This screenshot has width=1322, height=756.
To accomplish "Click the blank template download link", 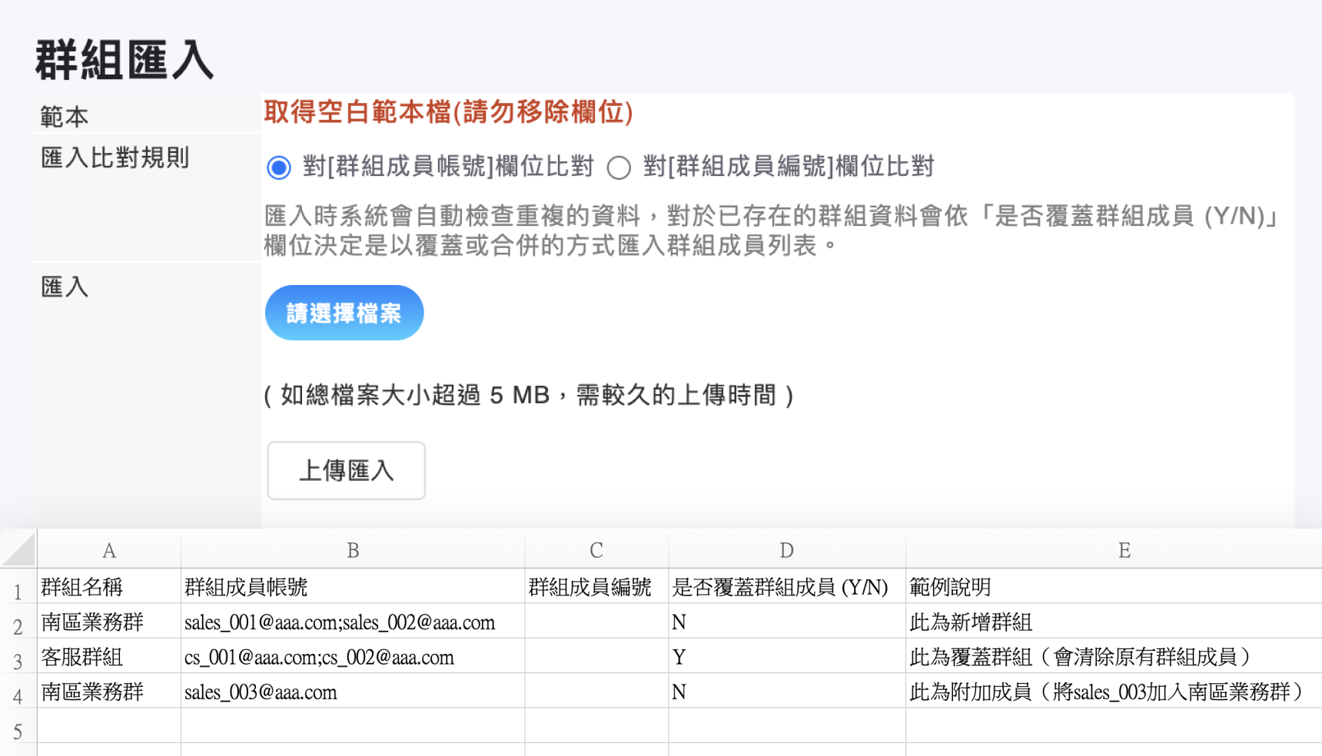I will point(448,112).
